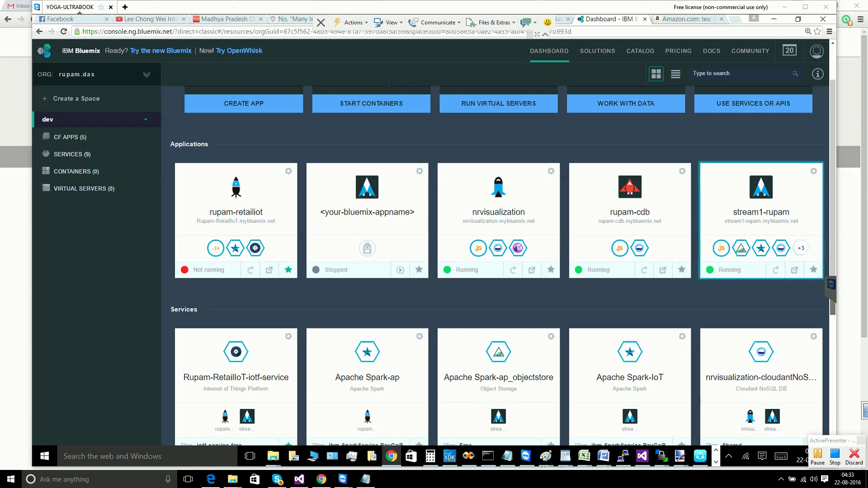The height and width of the screenshot is (488, 868).
Task: Open the user profile avatar icon
Action: click(816, 51)
